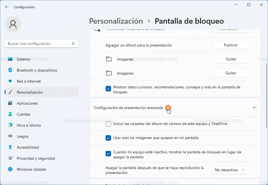This screenshot has width=268, height=185.
Task: Open Bluetooth y dispositivos via its icon
Action: pyautogui.click(x=10, y=70)
